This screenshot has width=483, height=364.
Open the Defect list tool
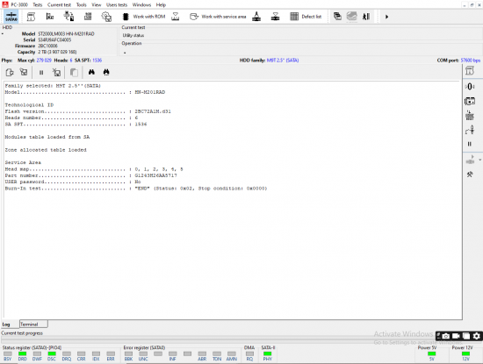(312, 17)
